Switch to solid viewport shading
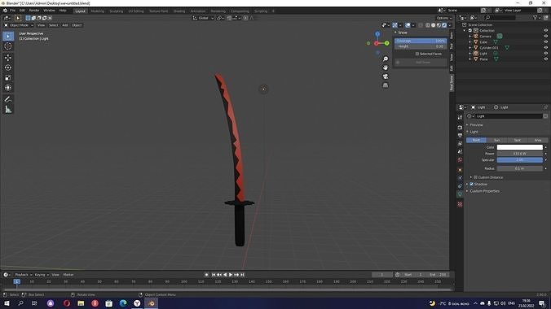Screen dimensions: 551x309 click(434, 25)
